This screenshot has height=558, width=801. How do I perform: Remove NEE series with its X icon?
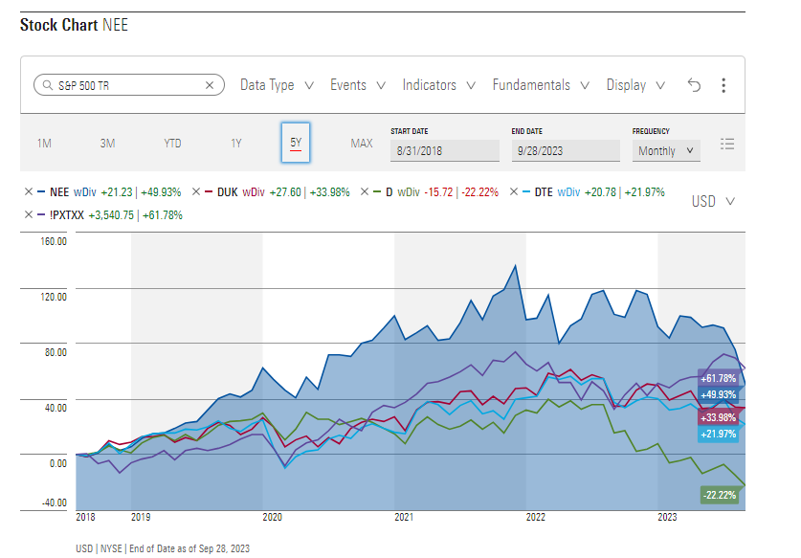(x=29, y=191)
